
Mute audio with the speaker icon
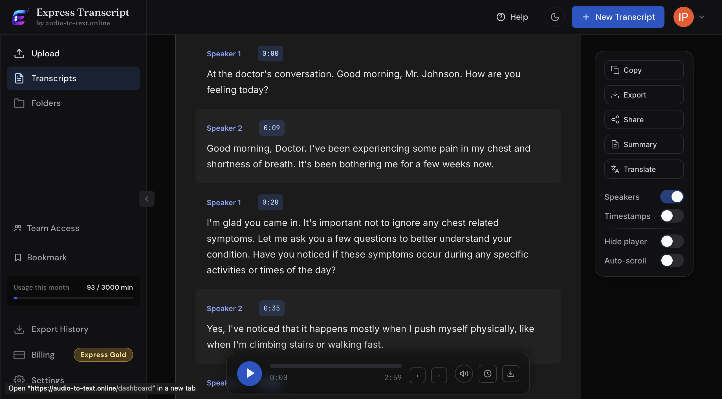pyautogui.click(x=464, y=373)
